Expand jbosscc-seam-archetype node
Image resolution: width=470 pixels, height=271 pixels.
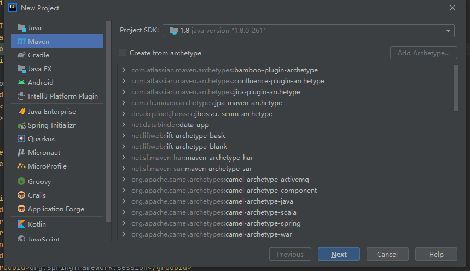pyautogui.click(x=124, y=114)
